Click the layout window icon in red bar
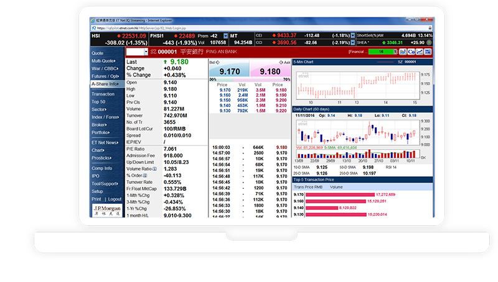This screenshot has width=498, height=282. 428,52
